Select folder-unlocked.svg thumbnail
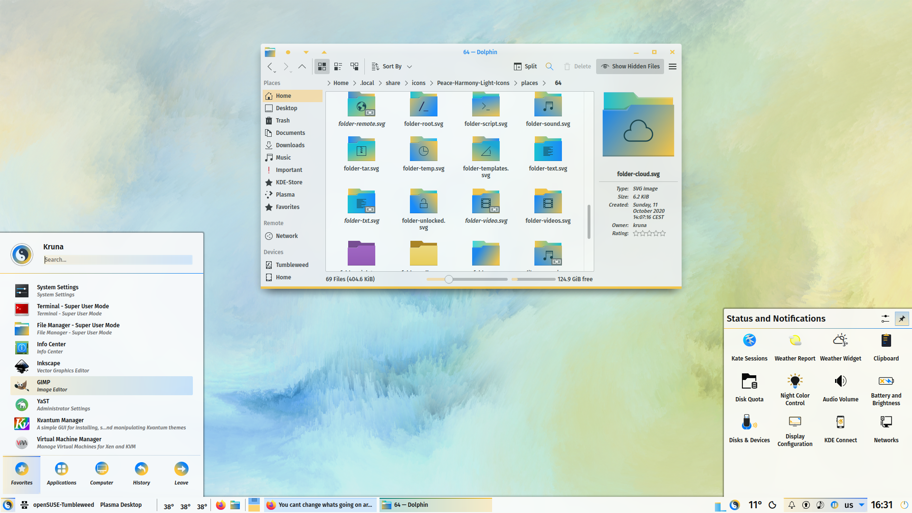This screenshot has width=912, height=513. (424, 201)
